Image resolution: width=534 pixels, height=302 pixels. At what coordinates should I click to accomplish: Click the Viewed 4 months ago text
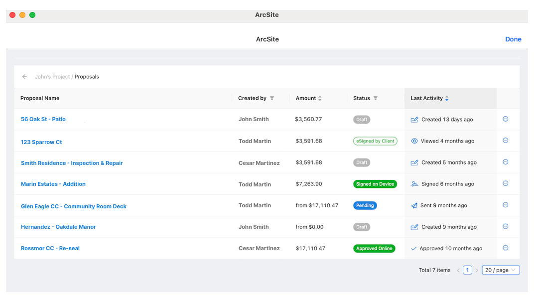point(447,141)
